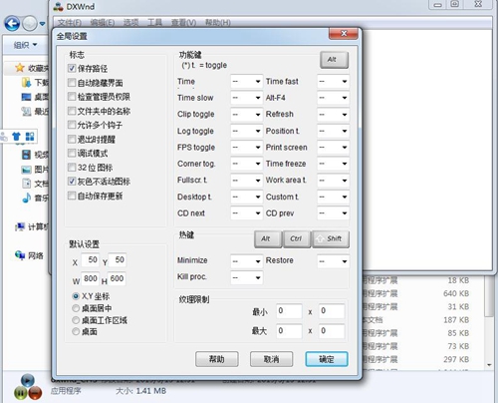Expand the Alt-F4 dropdown
The width and height of the screenshot is (498, 403).
tap(333, 98)
